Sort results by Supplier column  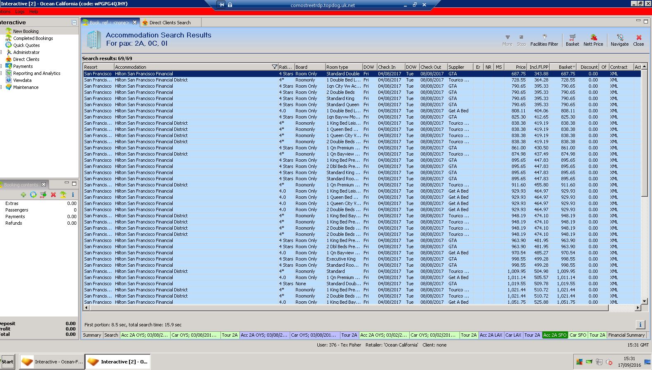click(460, 67)
